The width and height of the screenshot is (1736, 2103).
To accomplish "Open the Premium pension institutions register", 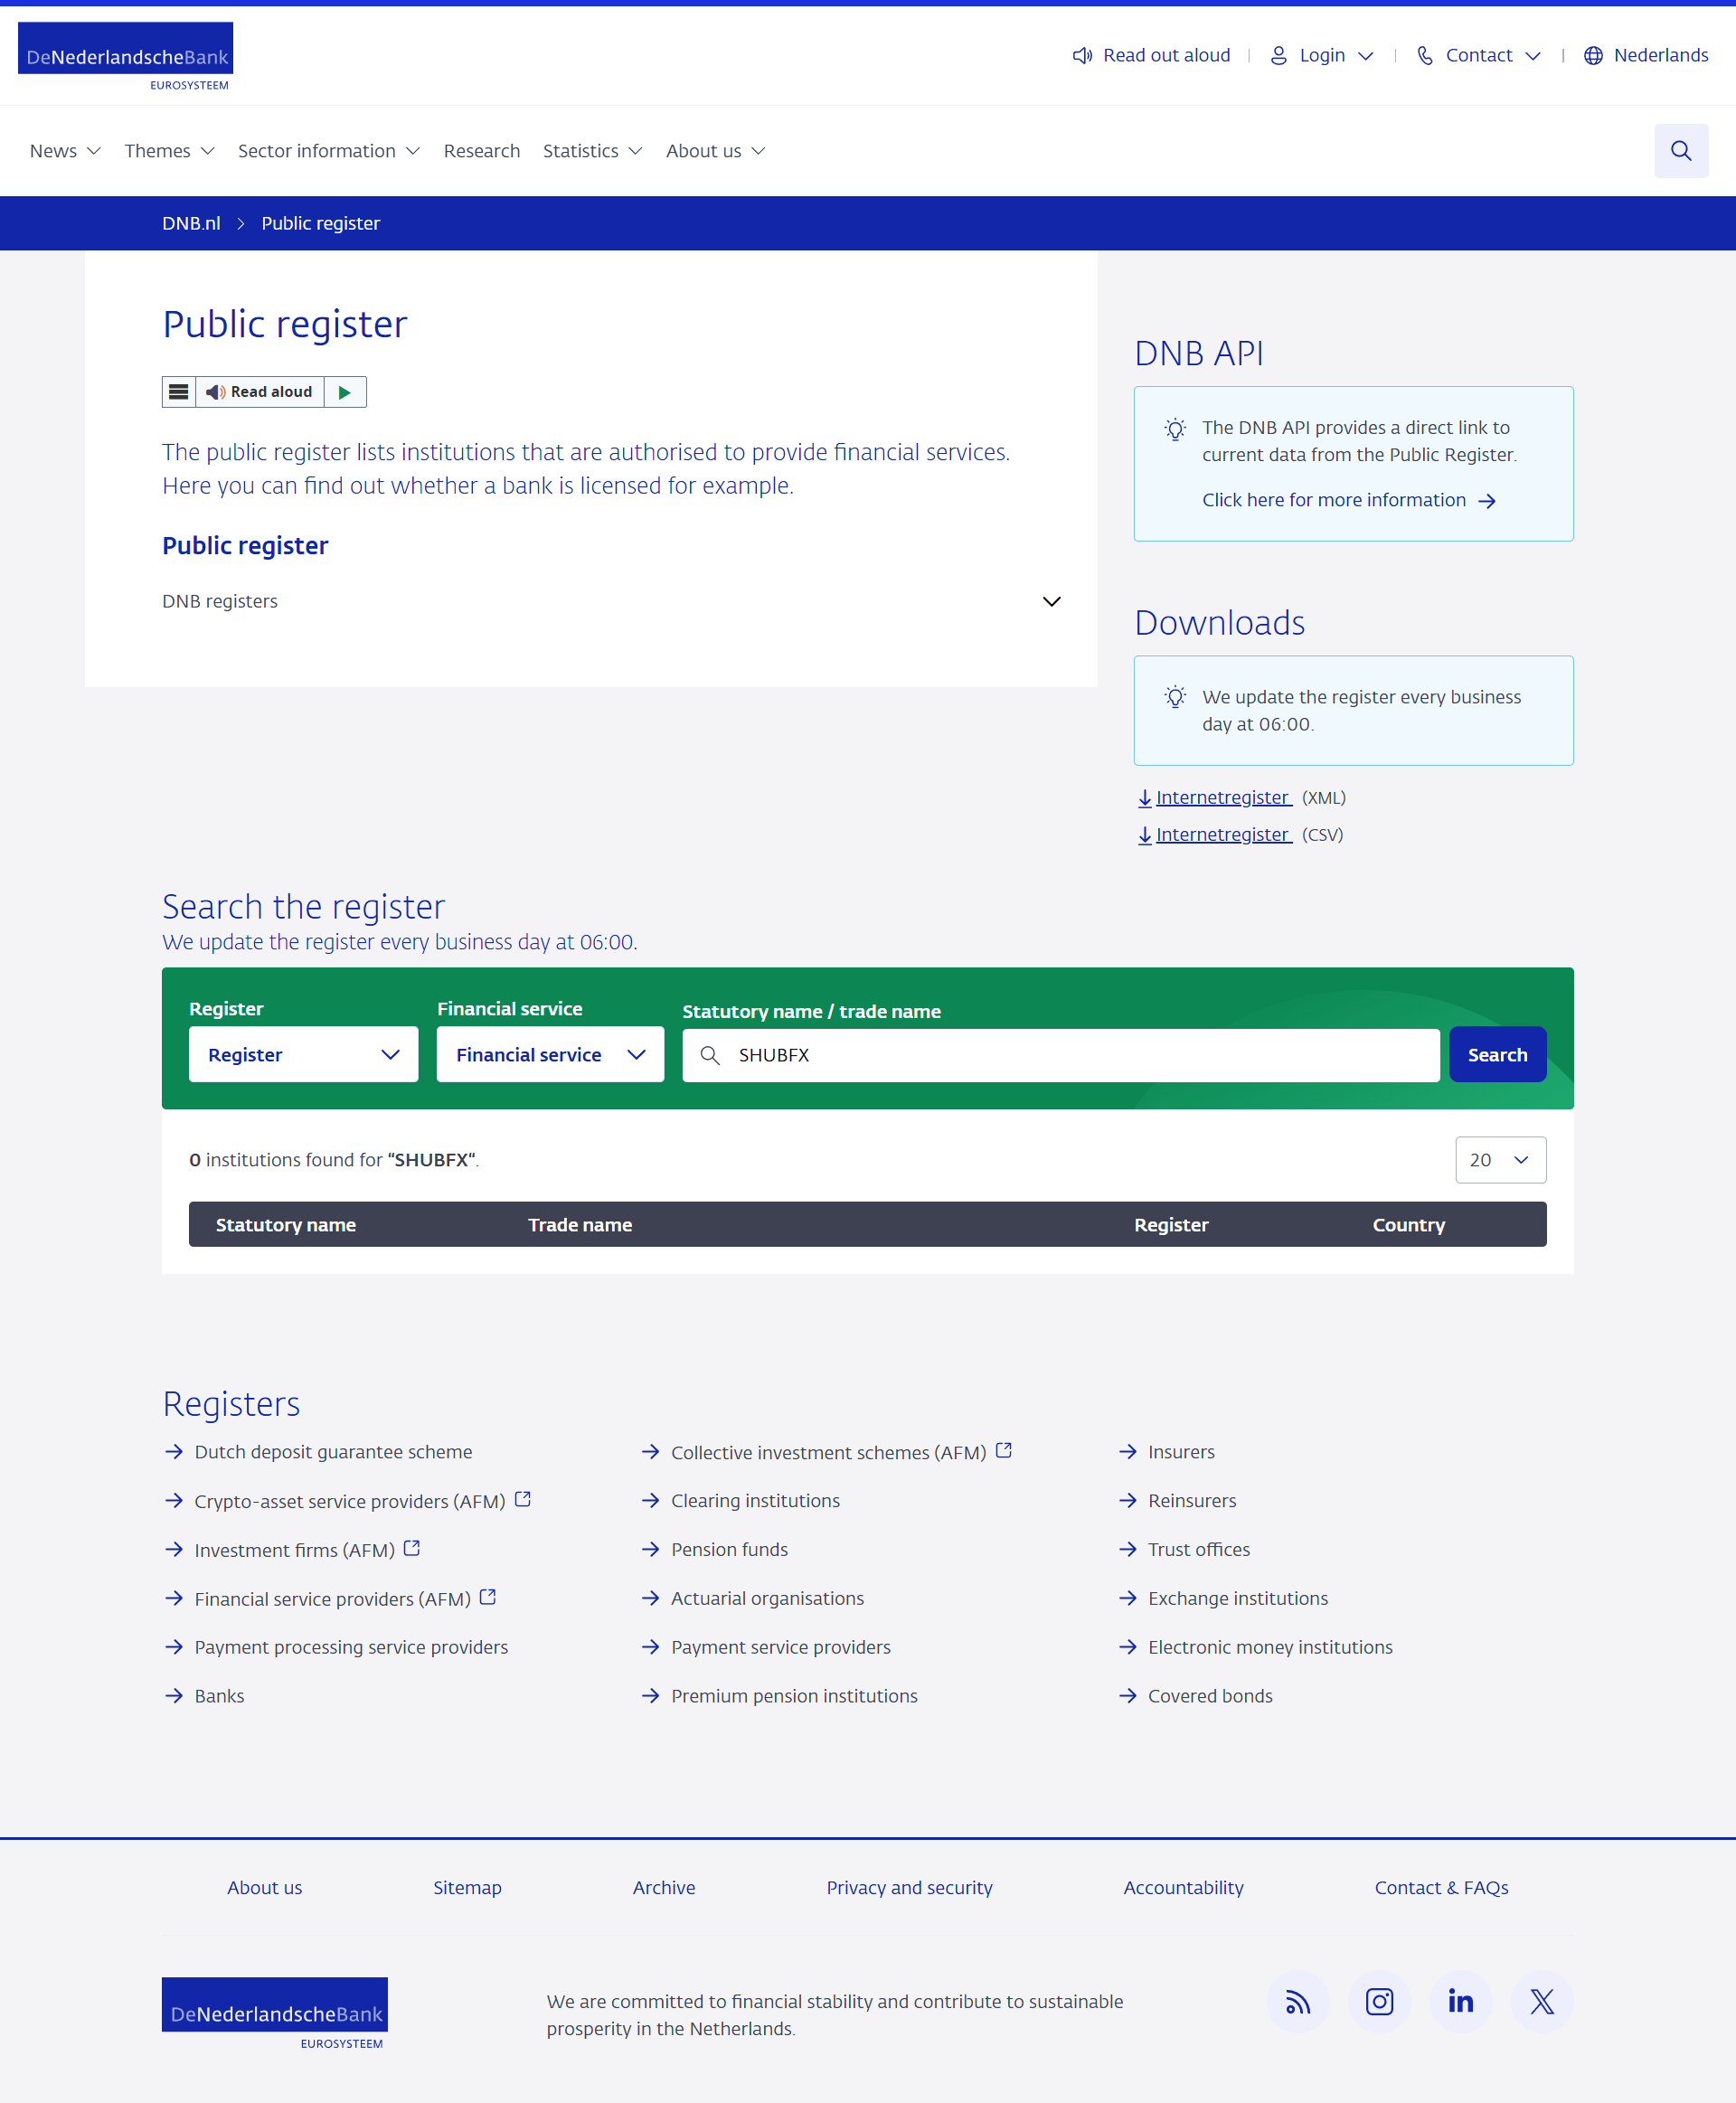I will pyautogui.click(x=794, y=1696).
